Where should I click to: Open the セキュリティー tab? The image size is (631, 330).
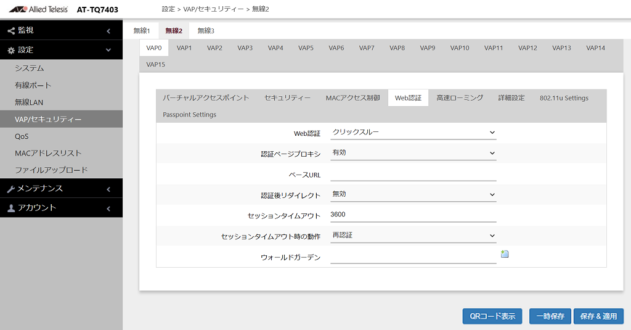(x=287, y=98)
